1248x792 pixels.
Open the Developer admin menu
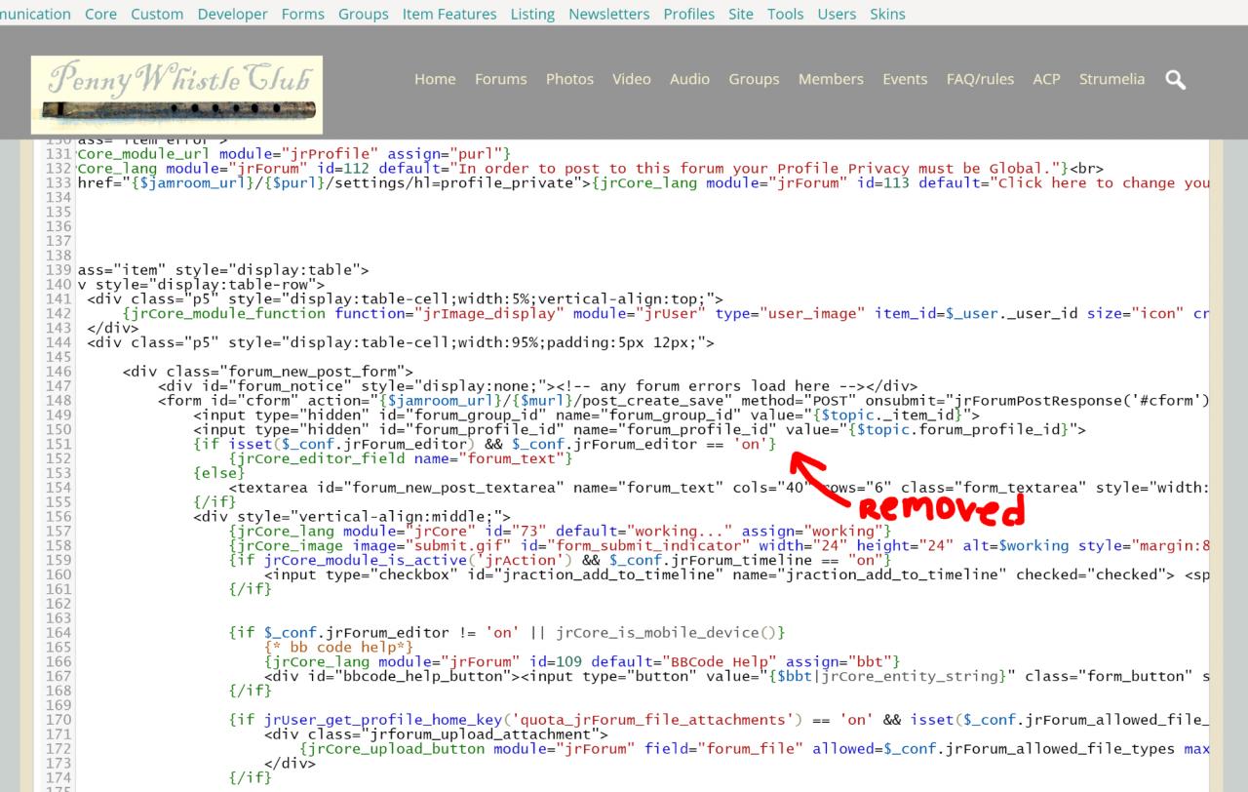pyautogui.click(x=232, y=14)
